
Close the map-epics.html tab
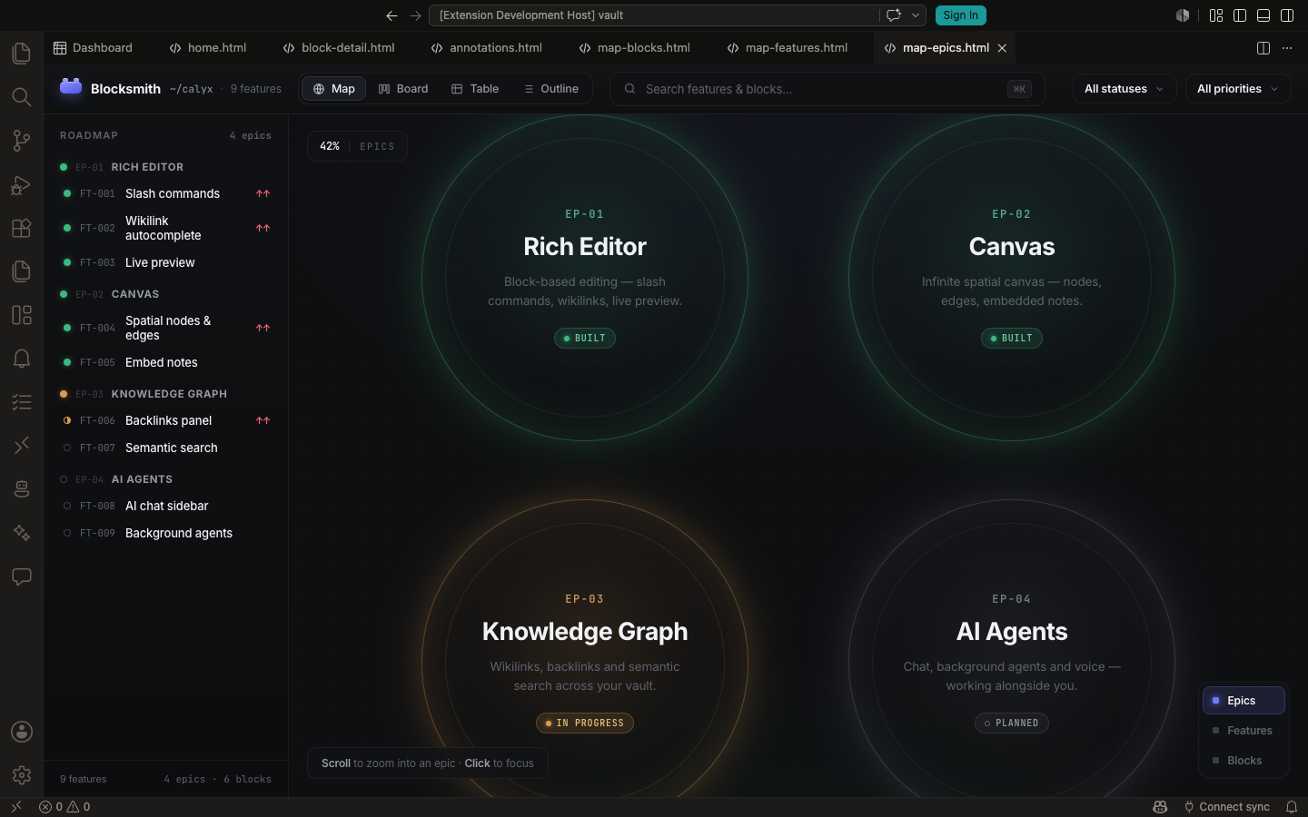point(1002,48)
